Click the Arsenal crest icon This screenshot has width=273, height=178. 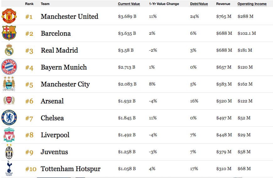click(9, 101)
